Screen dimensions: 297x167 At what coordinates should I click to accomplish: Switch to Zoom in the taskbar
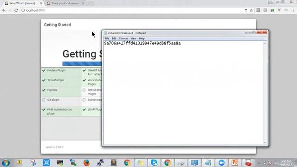221,163
